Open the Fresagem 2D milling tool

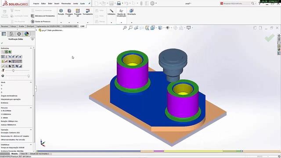[x=69, y=13]
